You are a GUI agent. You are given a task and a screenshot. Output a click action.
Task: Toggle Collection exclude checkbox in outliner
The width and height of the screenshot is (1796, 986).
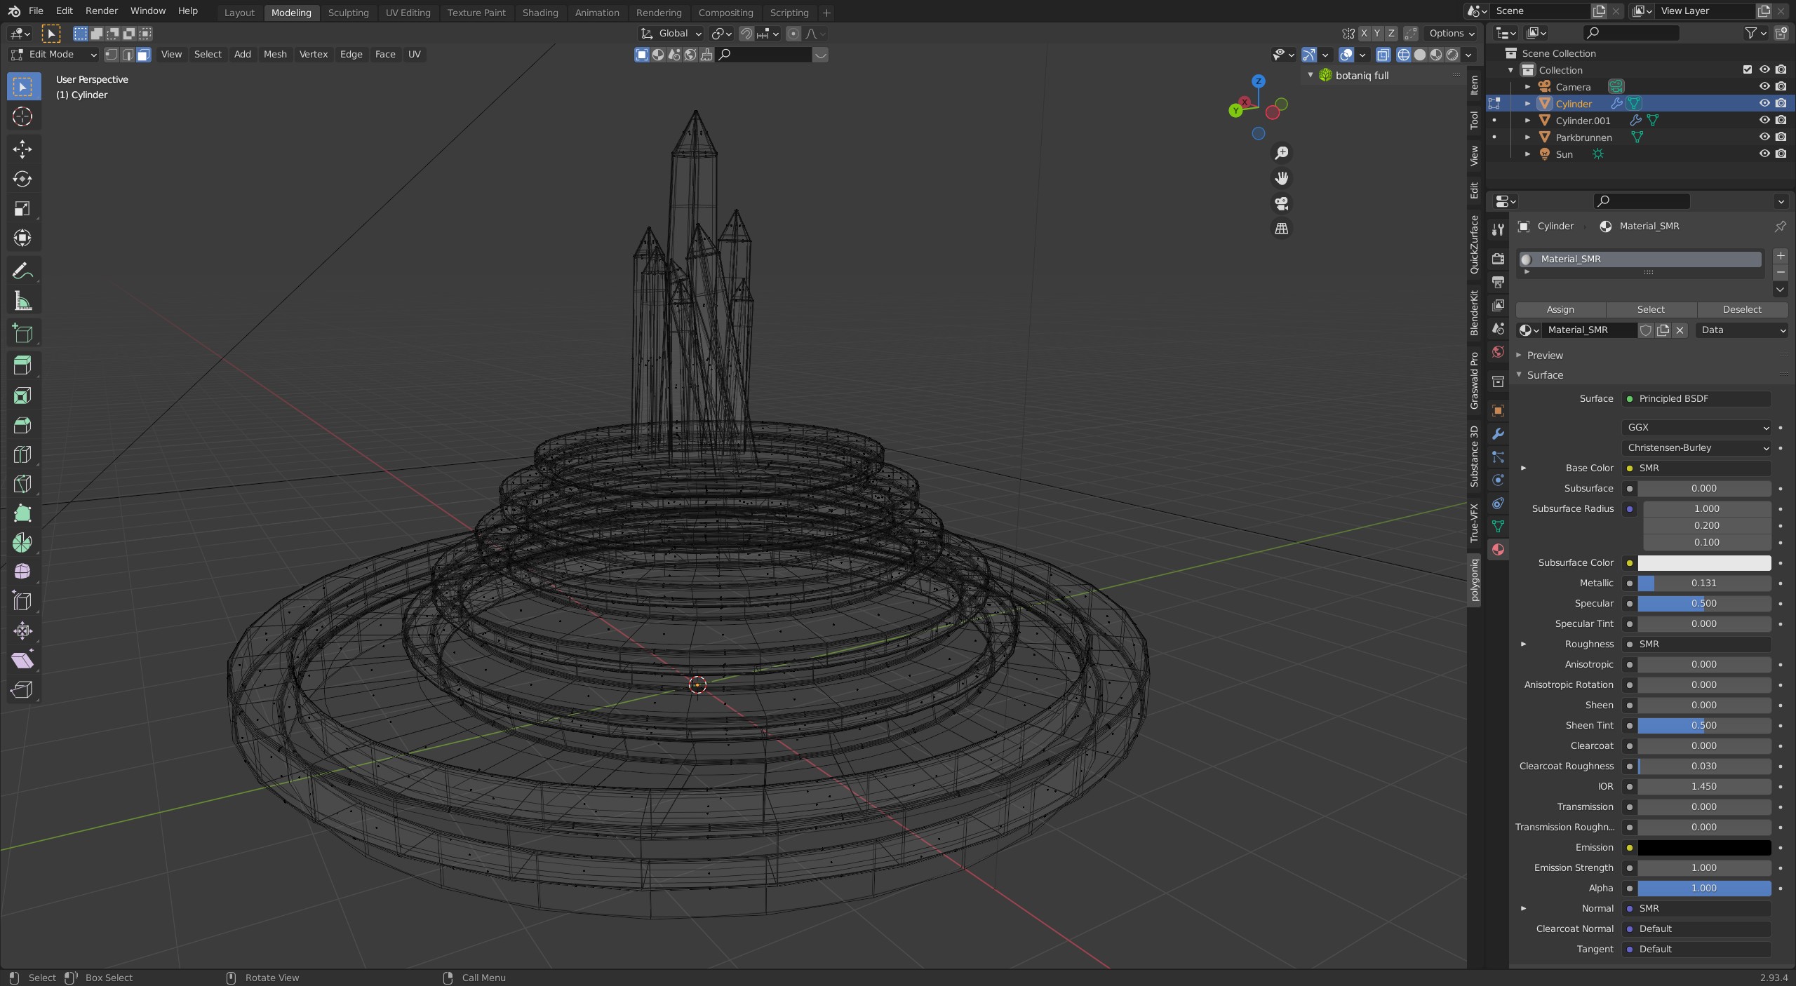1747,70
